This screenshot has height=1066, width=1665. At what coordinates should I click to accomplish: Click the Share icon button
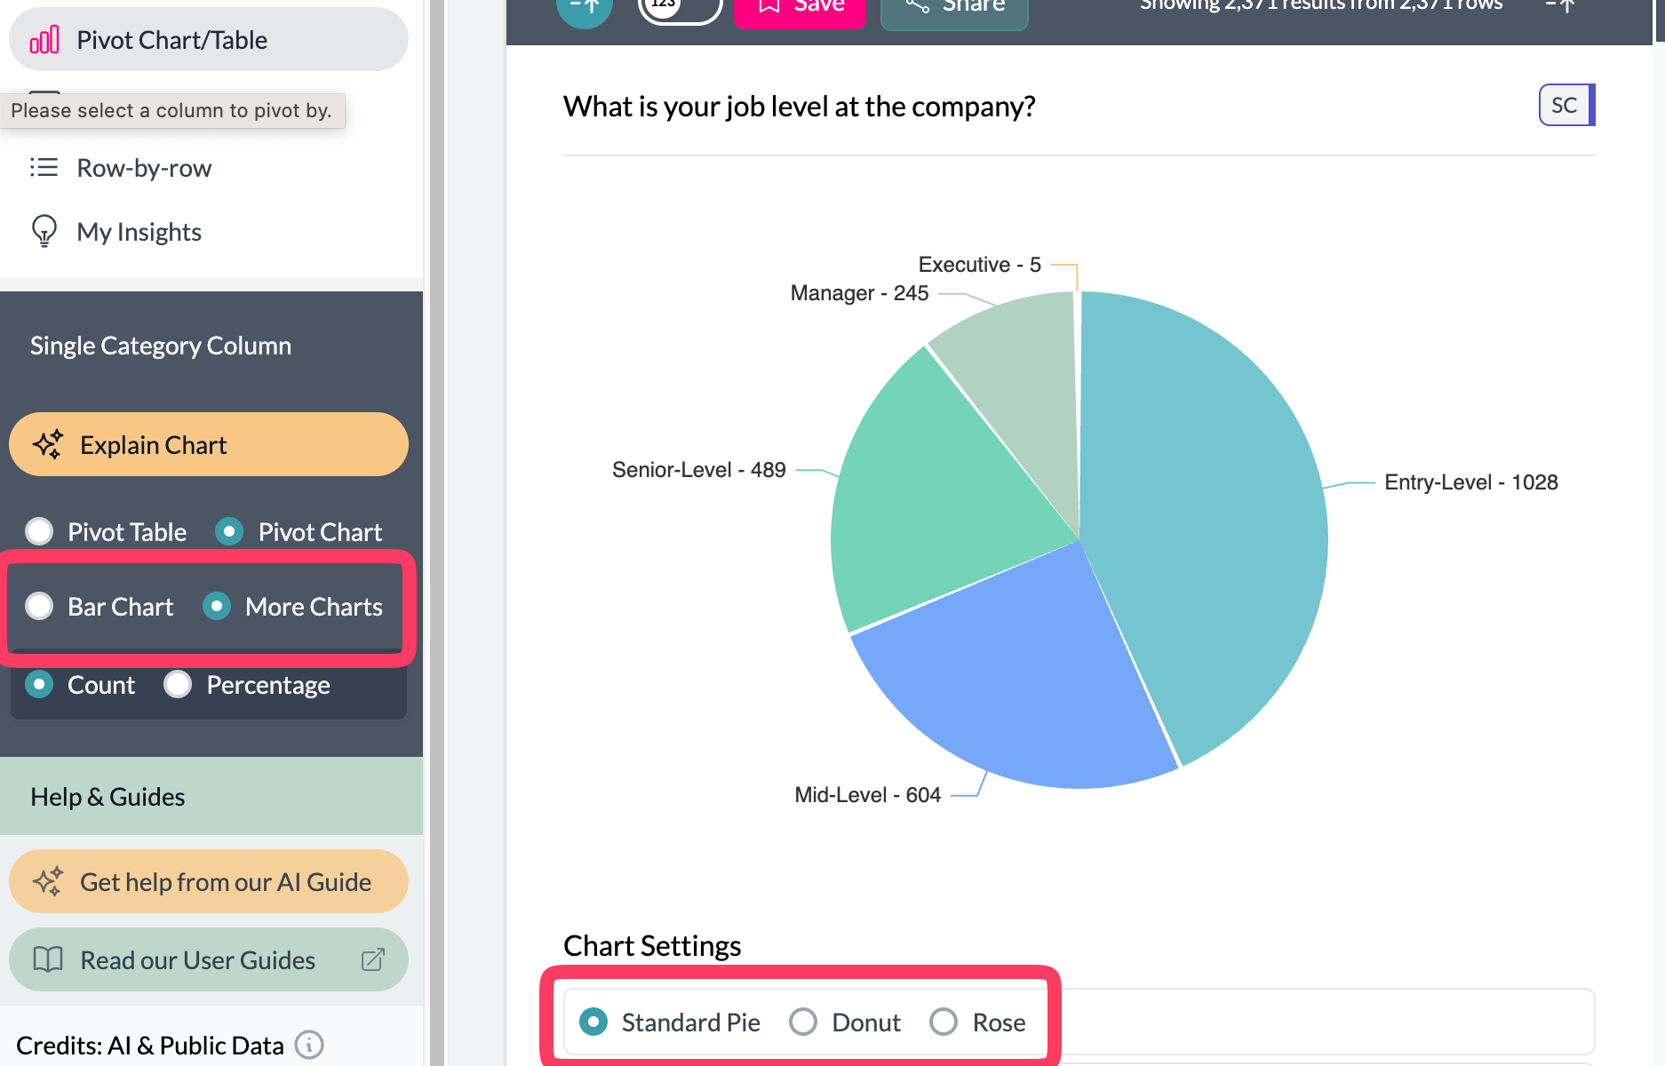coord(915,4)
